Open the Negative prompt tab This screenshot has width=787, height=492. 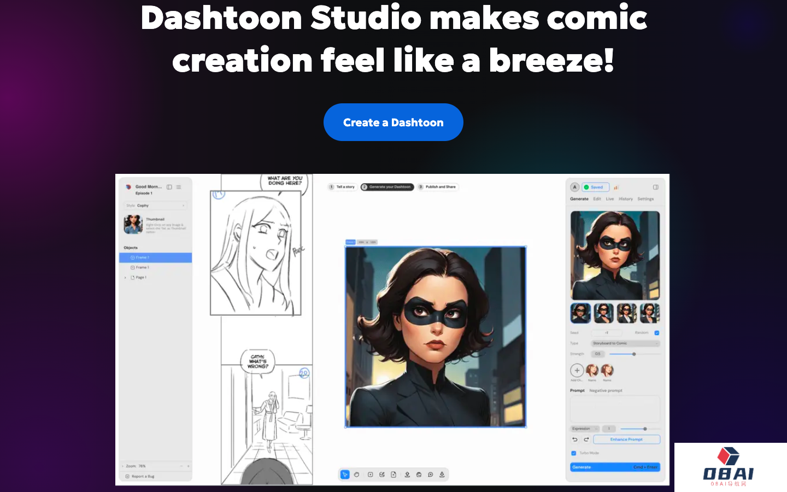click(606, 391)
